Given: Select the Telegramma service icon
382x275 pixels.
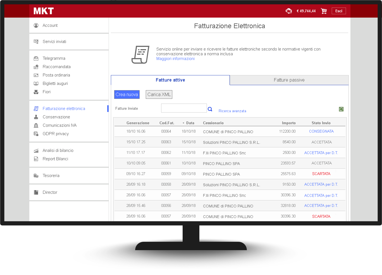Looking at the screenshot, I should point(36,58).
